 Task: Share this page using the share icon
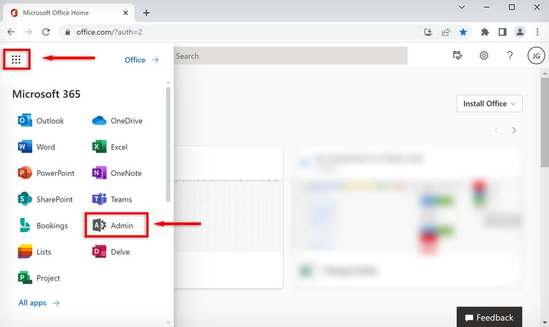click(x=446, y=32)
